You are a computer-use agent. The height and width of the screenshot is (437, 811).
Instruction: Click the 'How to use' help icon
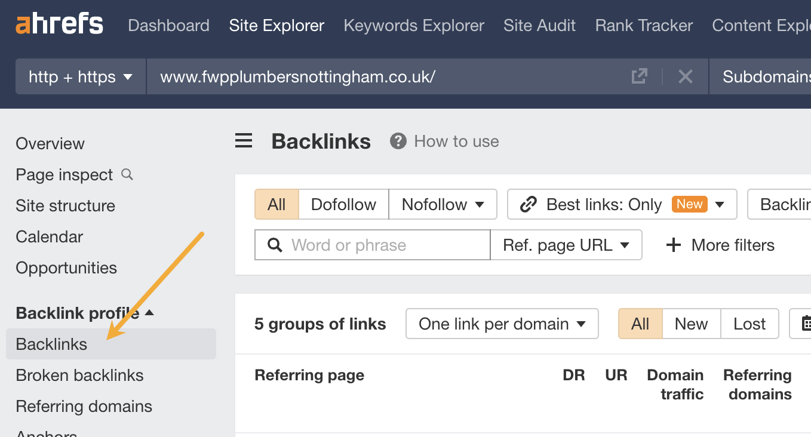pos(398,141)
